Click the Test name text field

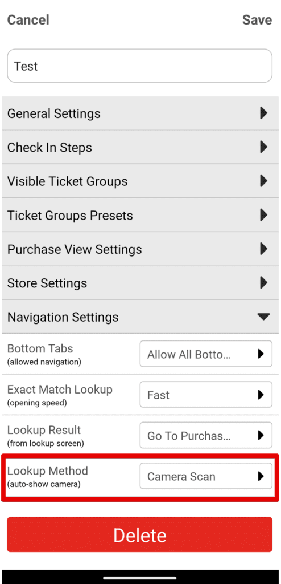coord(140,66)
